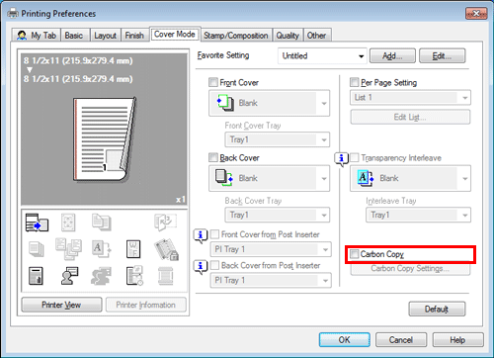Click the grayed multiple scattered sheets icon
This screenshot has width=494, height=358.
click(x=68, y=249)
